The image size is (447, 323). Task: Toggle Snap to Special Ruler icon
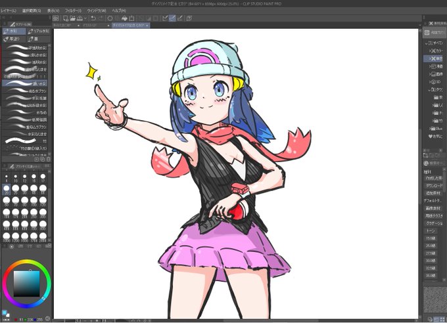[172, 18]
